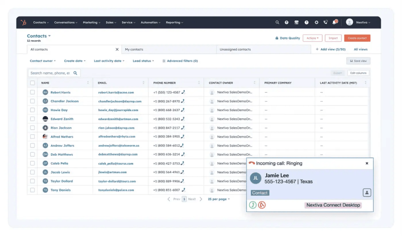Call Alfred Nethers using phone icon
Image resolution: width=402 pixels, height=236 pixels.
(x=183, y=137)
